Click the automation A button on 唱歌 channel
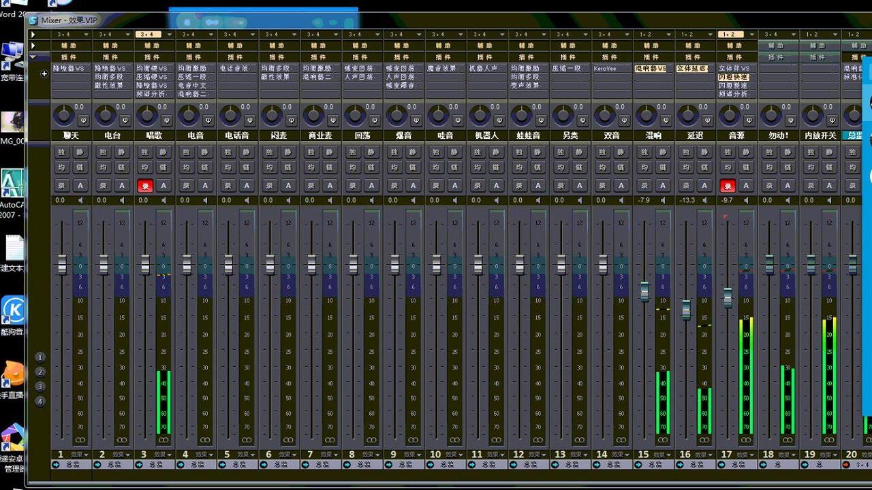The image size is (872, 490). (163, 186)
